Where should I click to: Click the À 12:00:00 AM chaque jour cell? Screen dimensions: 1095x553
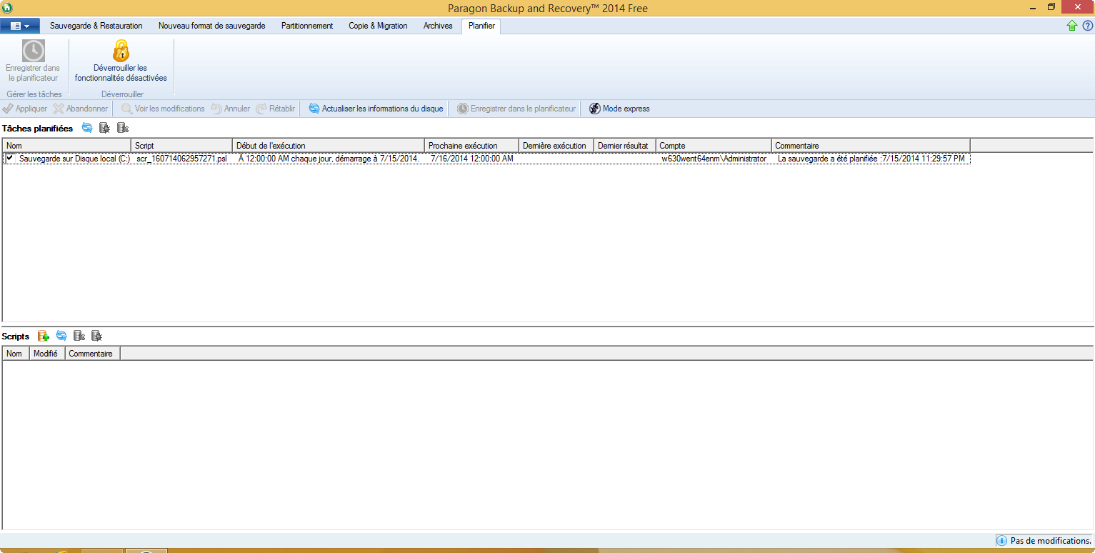pos(328,159)
